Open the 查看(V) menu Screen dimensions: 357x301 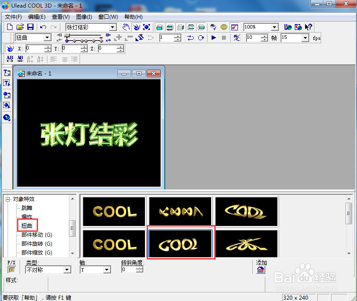(60, 17)
